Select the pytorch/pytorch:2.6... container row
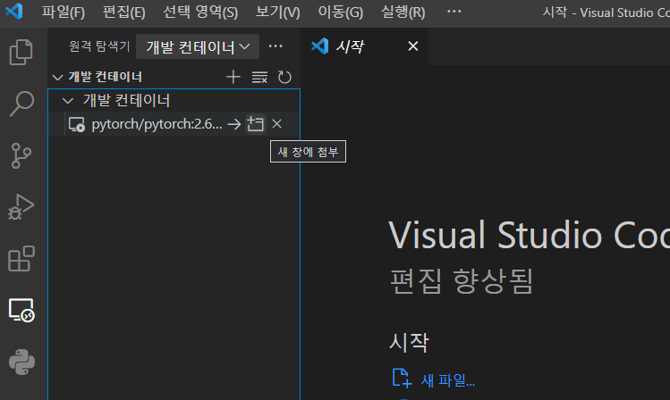This screenshot has width=670, height=400. point(174,124)
